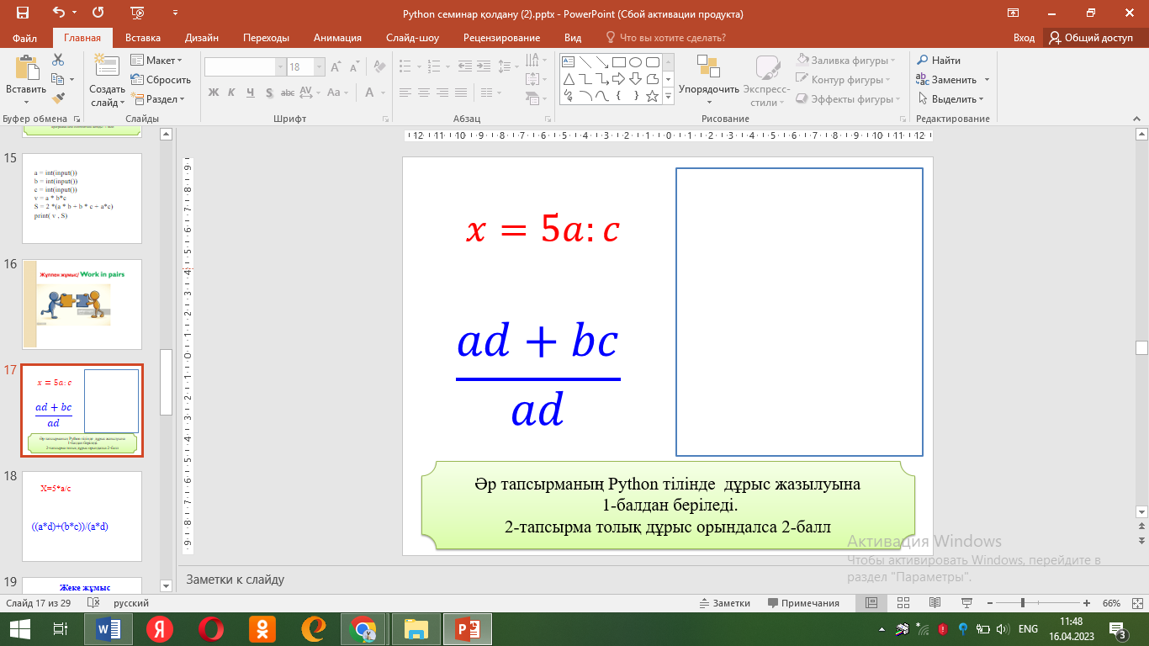This screenshot has width=1149, height=646.
Task: Select the Format Painter brush icon
Action: click(58, 98)
